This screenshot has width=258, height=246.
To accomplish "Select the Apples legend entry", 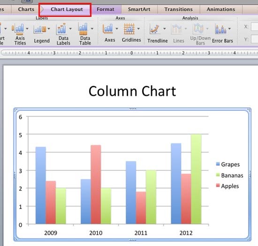I will (227, 186).
